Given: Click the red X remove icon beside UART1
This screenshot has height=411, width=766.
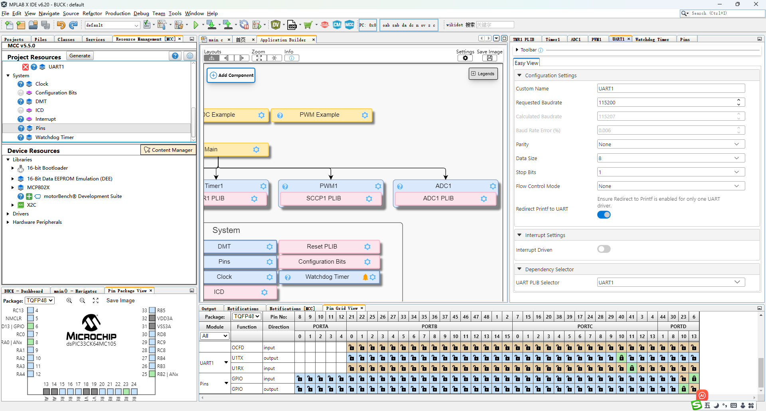Looking at the screenshot, I should pos(26,67).
